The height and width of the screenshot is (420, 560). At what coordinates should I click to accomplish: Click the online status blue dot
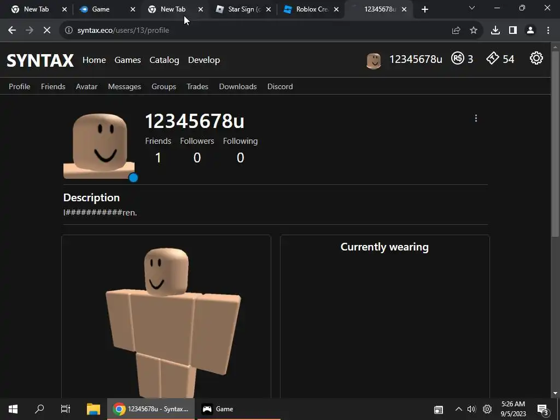133,178
